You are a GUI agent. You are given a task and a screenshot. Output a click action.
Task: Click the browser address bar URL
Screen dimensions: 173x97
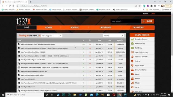click(33, 6)
